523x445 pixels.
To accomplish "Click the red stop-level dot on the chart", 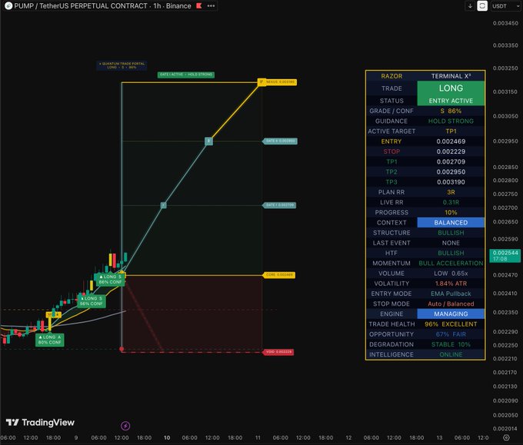I will click(x=122, y=349).
